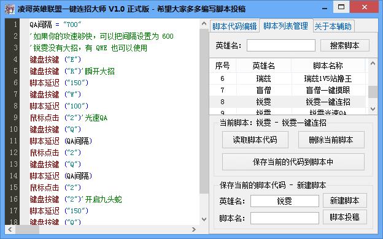Click the 序号 column header

tap(223, 66)
